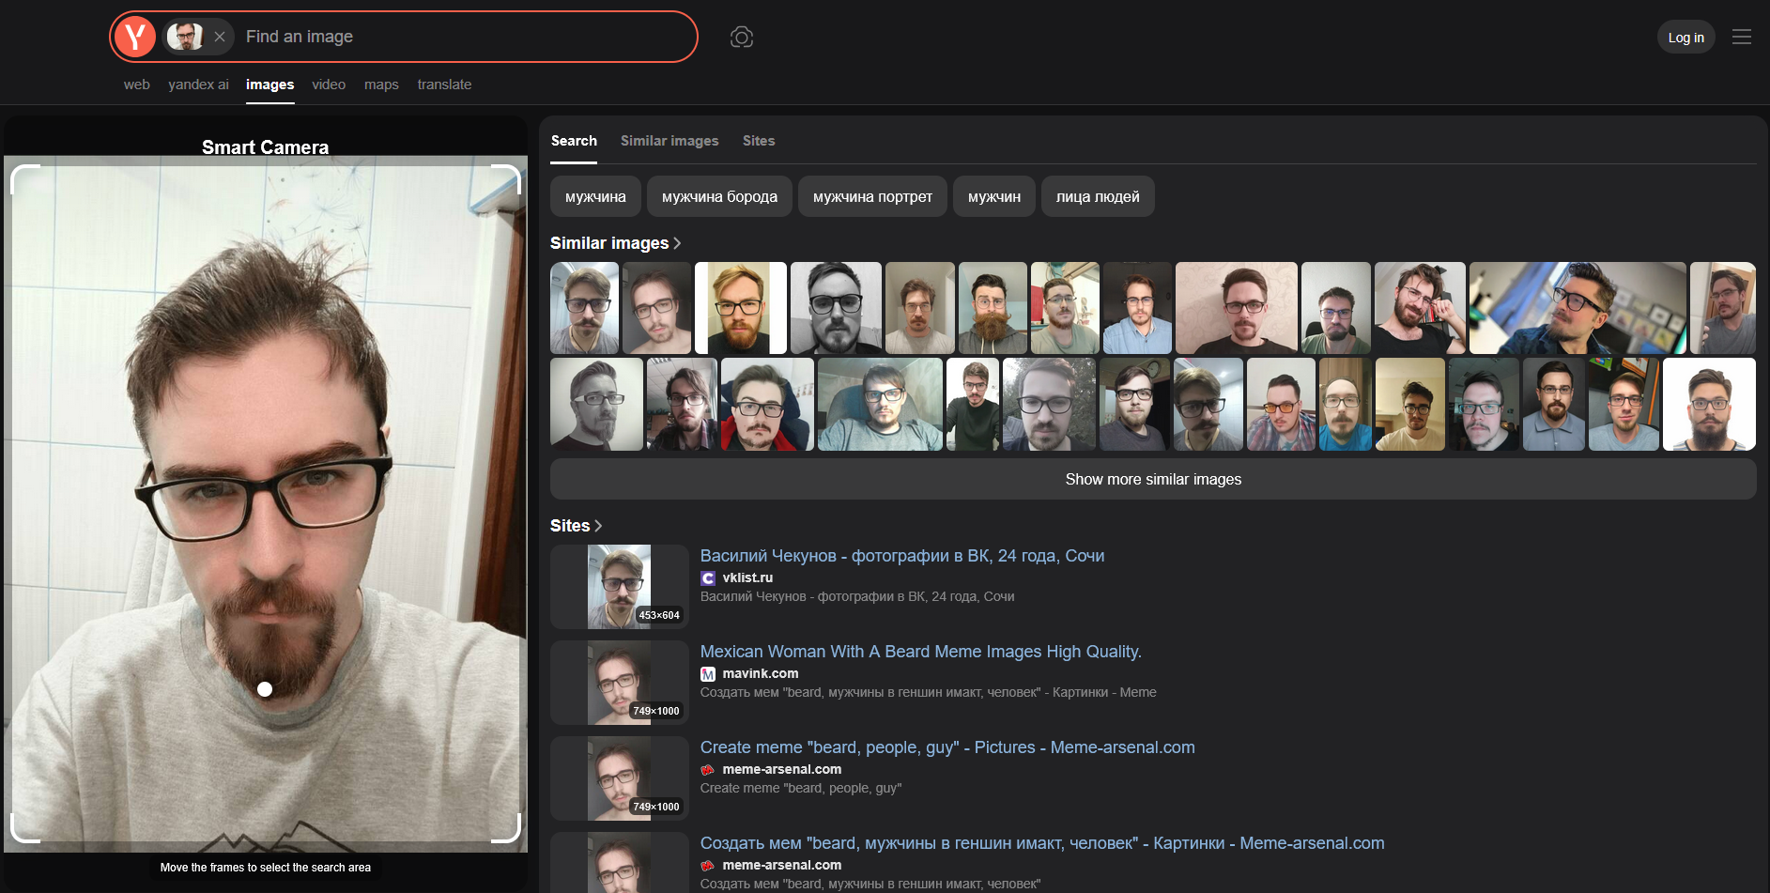Click the top-left crop frame corner
1770x893 pixels.
coord(24,179)
